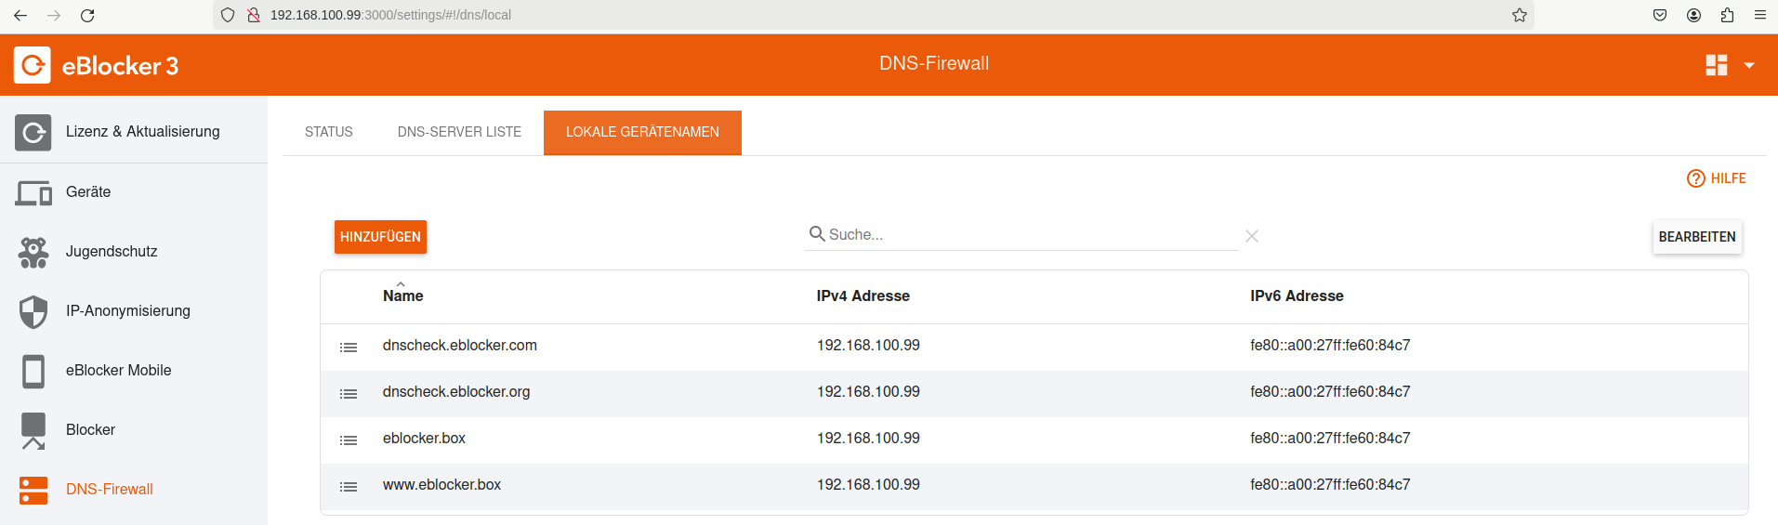Select dnscheck.eblocker.org entry name

pos(456,392)
